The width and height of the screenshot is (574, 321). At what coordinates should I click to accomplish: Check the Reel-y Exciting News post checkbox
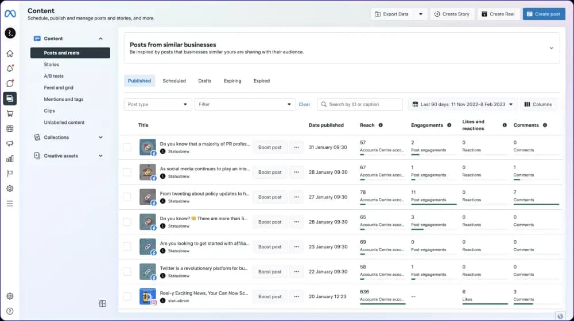(x=127, y=296)
